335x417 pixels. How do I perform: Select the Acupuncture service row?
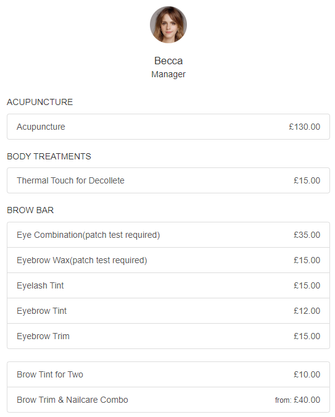[x=168, y=127]
